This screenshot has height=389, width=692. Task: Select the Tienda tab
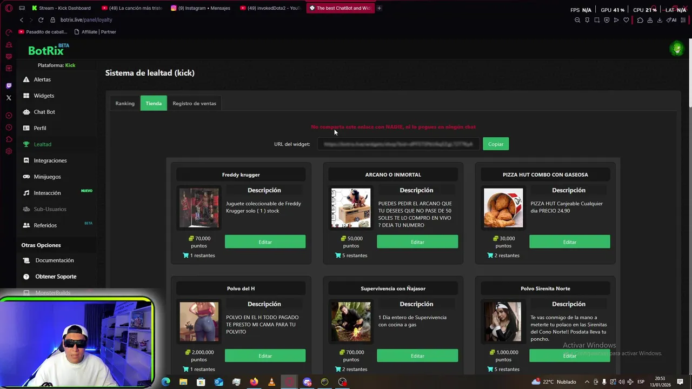[154, 103]
